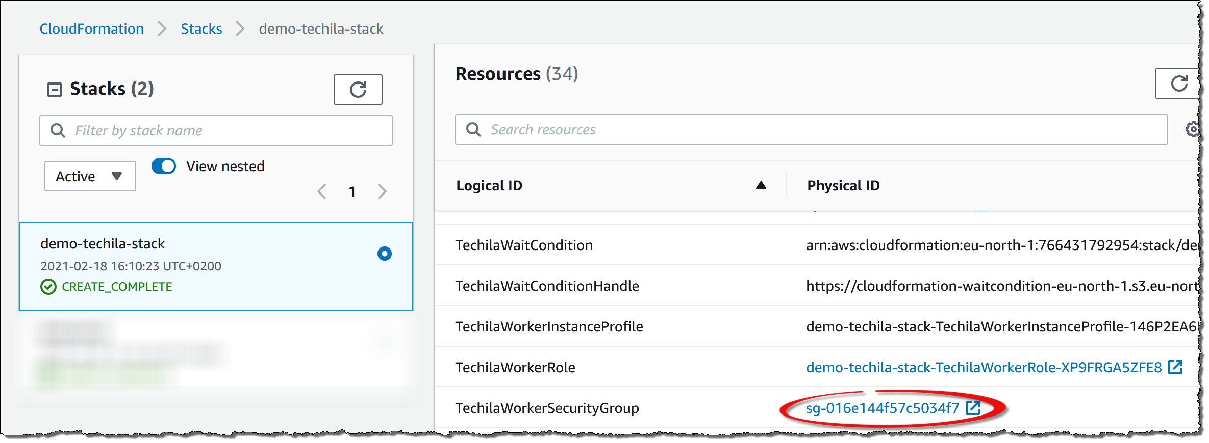1209x443 pixels.
Task: Open the Active status filter dropdown
Action: tap(90, 176)
